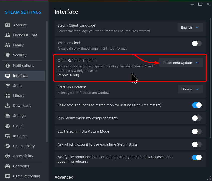
Task: Click the Interface page heading
Action: point(66,12)
